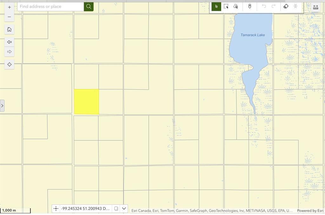Screen dimensions: 325x215
Task: Open the measurement ruler tool
Action: [x=315, y=7]
